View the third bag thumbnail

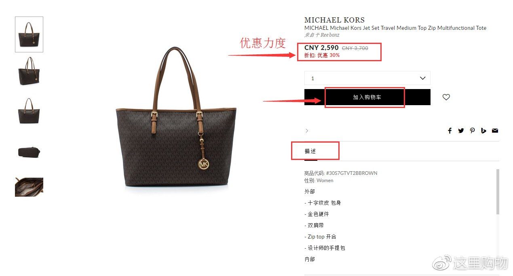(x=29, y=111)
